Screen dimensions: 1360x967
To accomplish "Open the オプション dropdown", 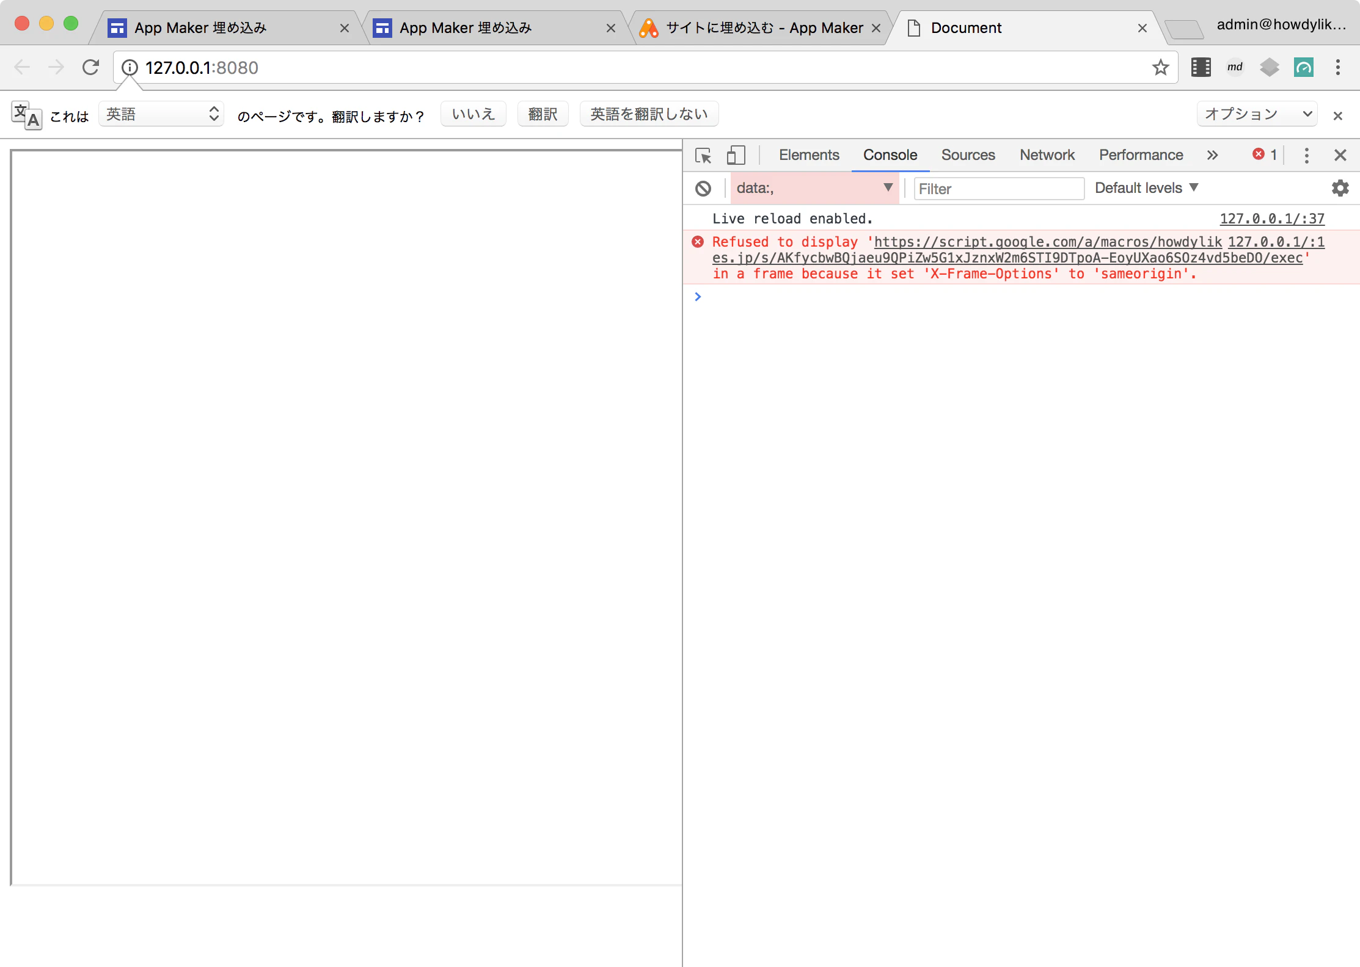I will point(1257,114).
